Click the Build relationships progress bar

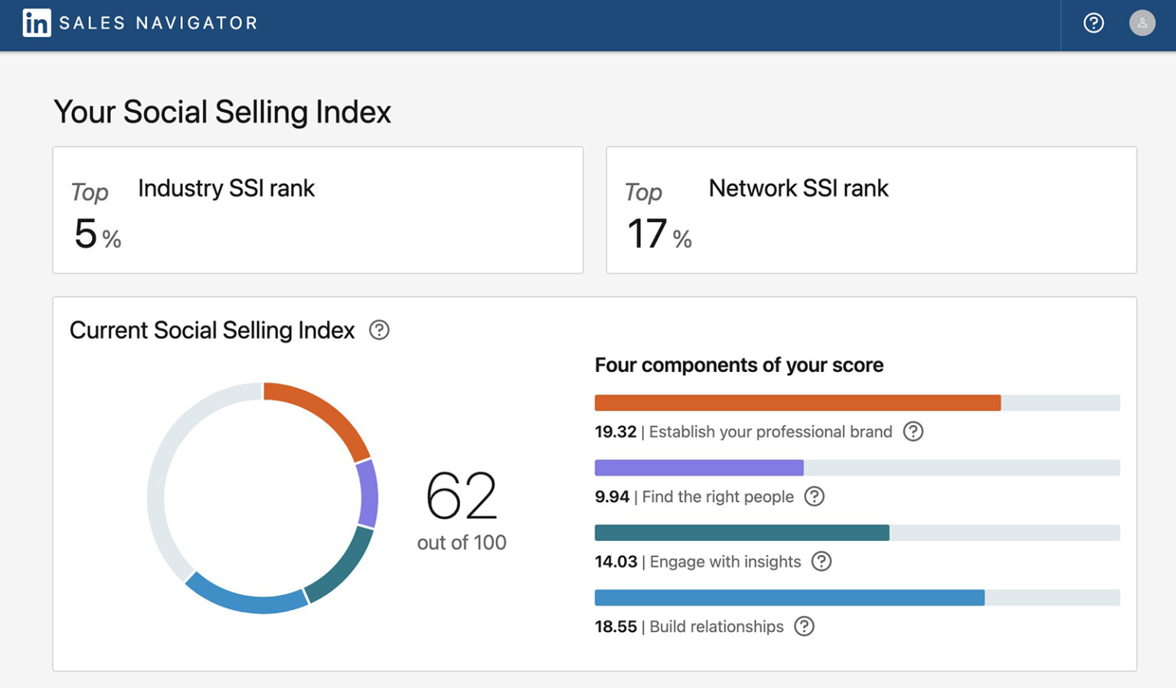[789, 597]
